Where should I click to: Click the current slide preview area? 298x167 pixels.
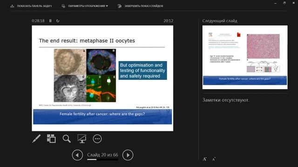[x=102, y=78]
